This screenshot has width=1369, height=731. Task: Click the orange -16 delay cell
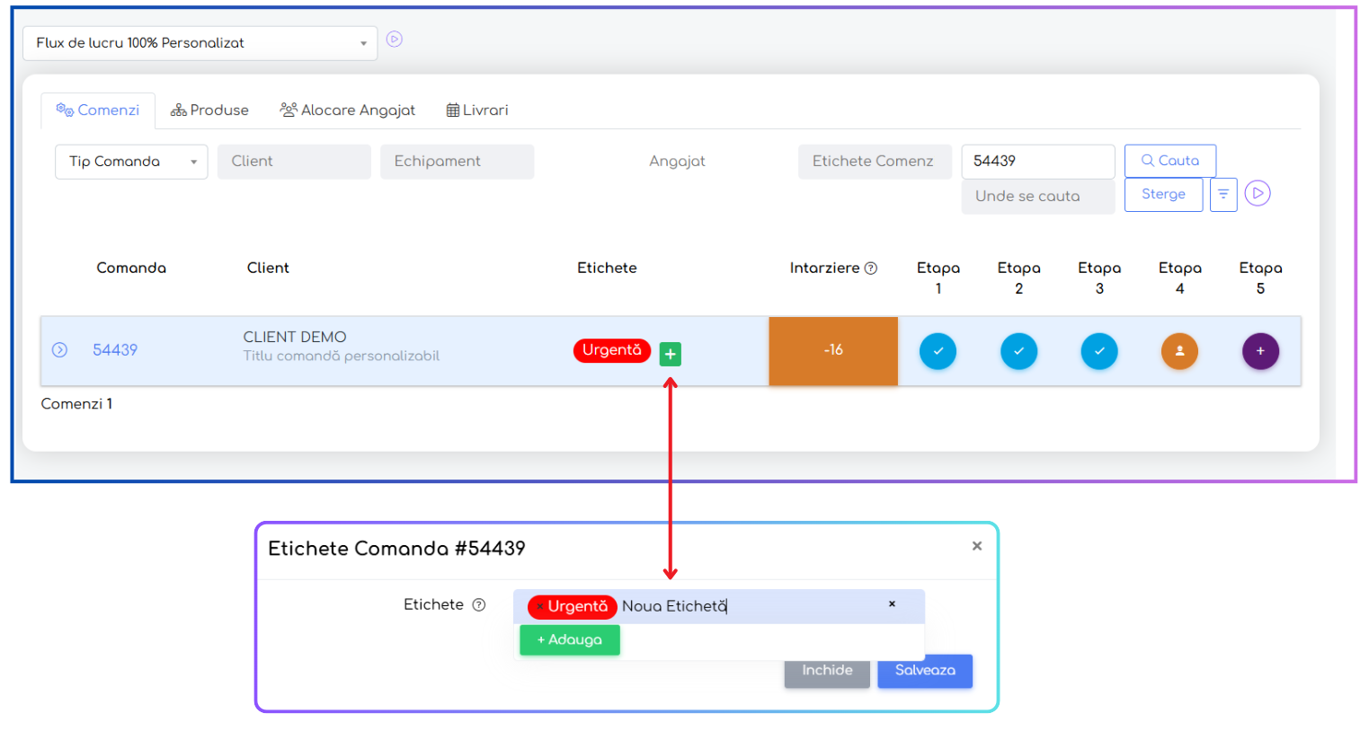coord(833,351)
